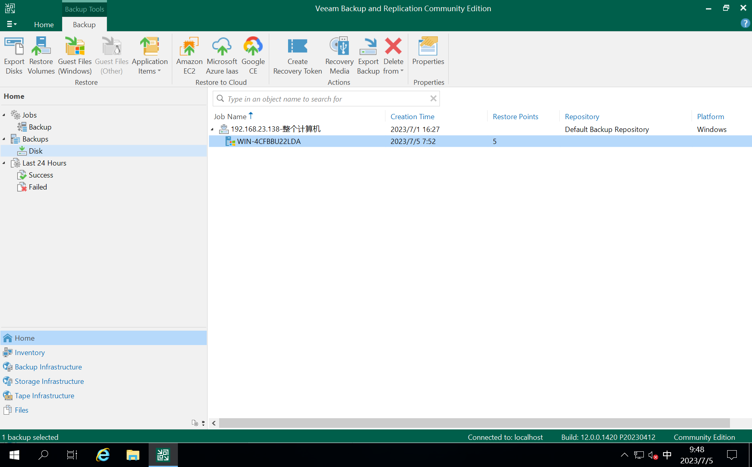The image size is (752, 467).
Task: Click the navigation pane options chevron
Action: click(203, 423)
